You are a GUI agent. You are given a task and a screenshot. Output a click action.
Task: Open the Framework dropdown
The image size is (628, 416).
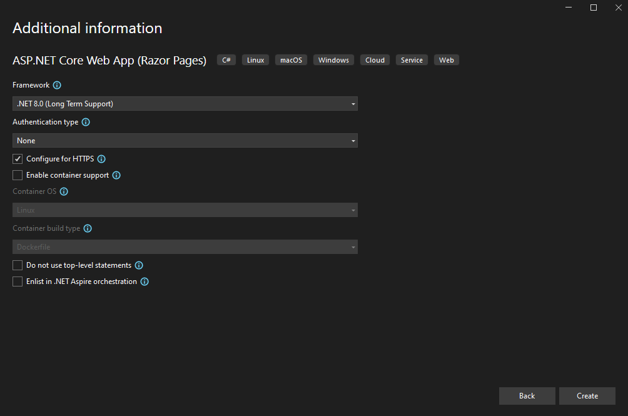pyautogui.click(x=185, y=104)
